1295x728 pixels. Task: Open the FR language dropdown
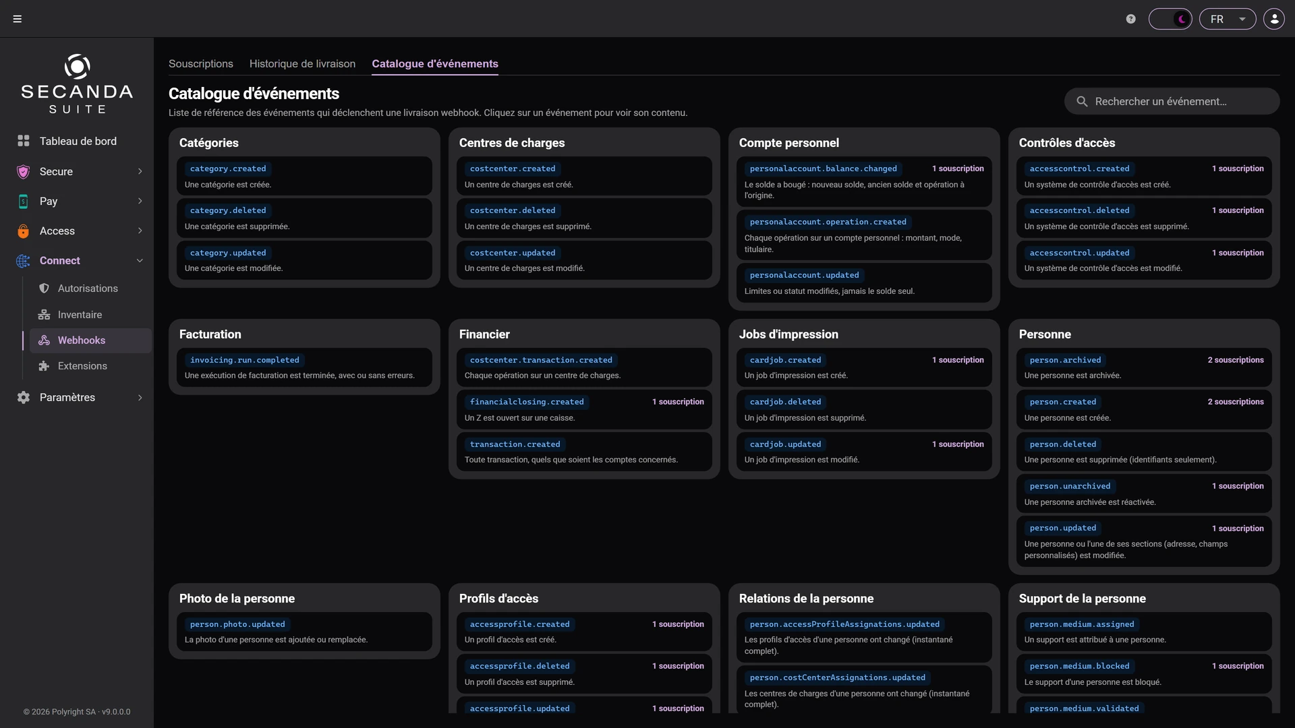point(1228,19)
